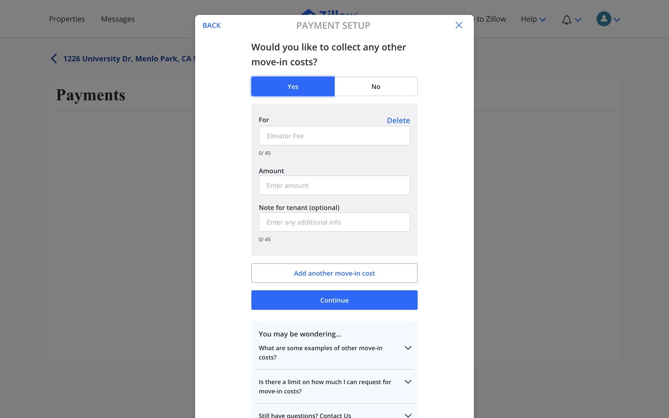Open the notifications dropdown chevron
This screenshot has height=418, width=669.
(578, 20)
